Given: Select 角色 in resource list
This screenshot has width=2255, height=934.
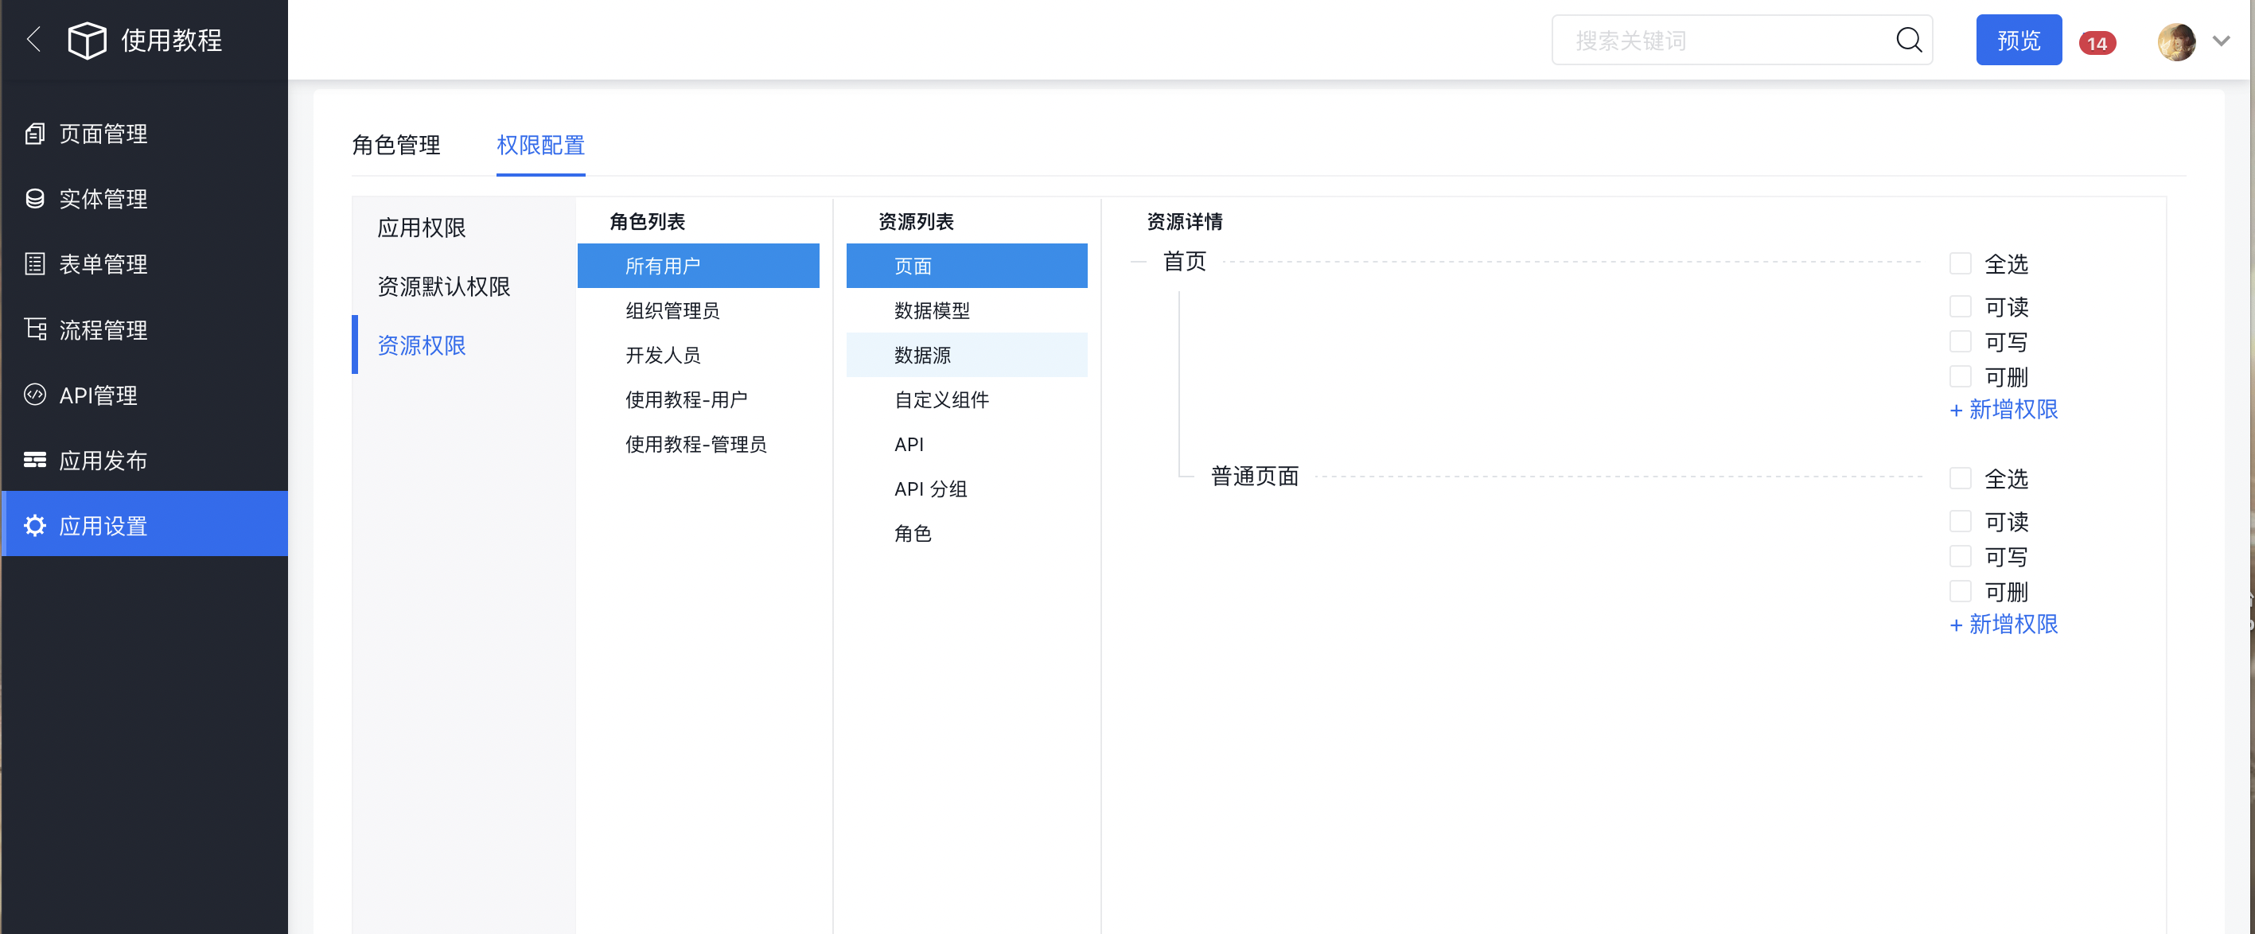Looking at the screenshot, I should coord(967,533).
